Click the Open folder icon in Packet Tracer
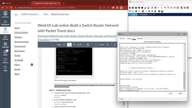Screen dimensions: 192x108 click(x=133, y=8)
